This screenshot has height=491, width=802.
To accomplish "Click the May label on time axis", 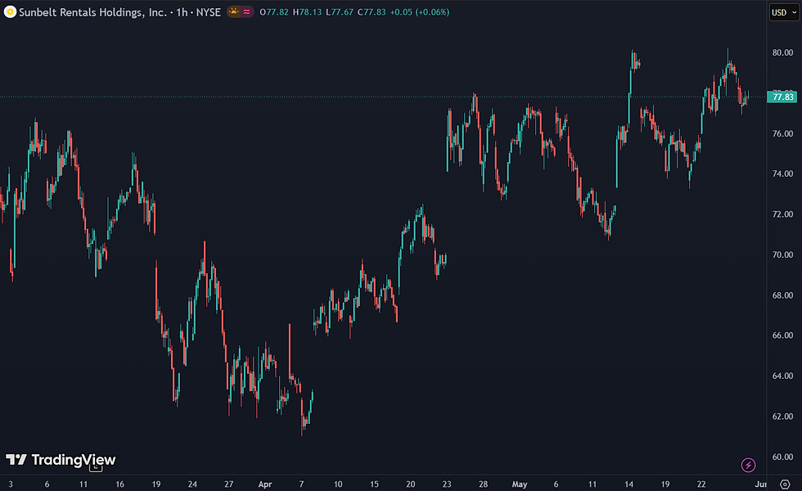I will point(519,484).
